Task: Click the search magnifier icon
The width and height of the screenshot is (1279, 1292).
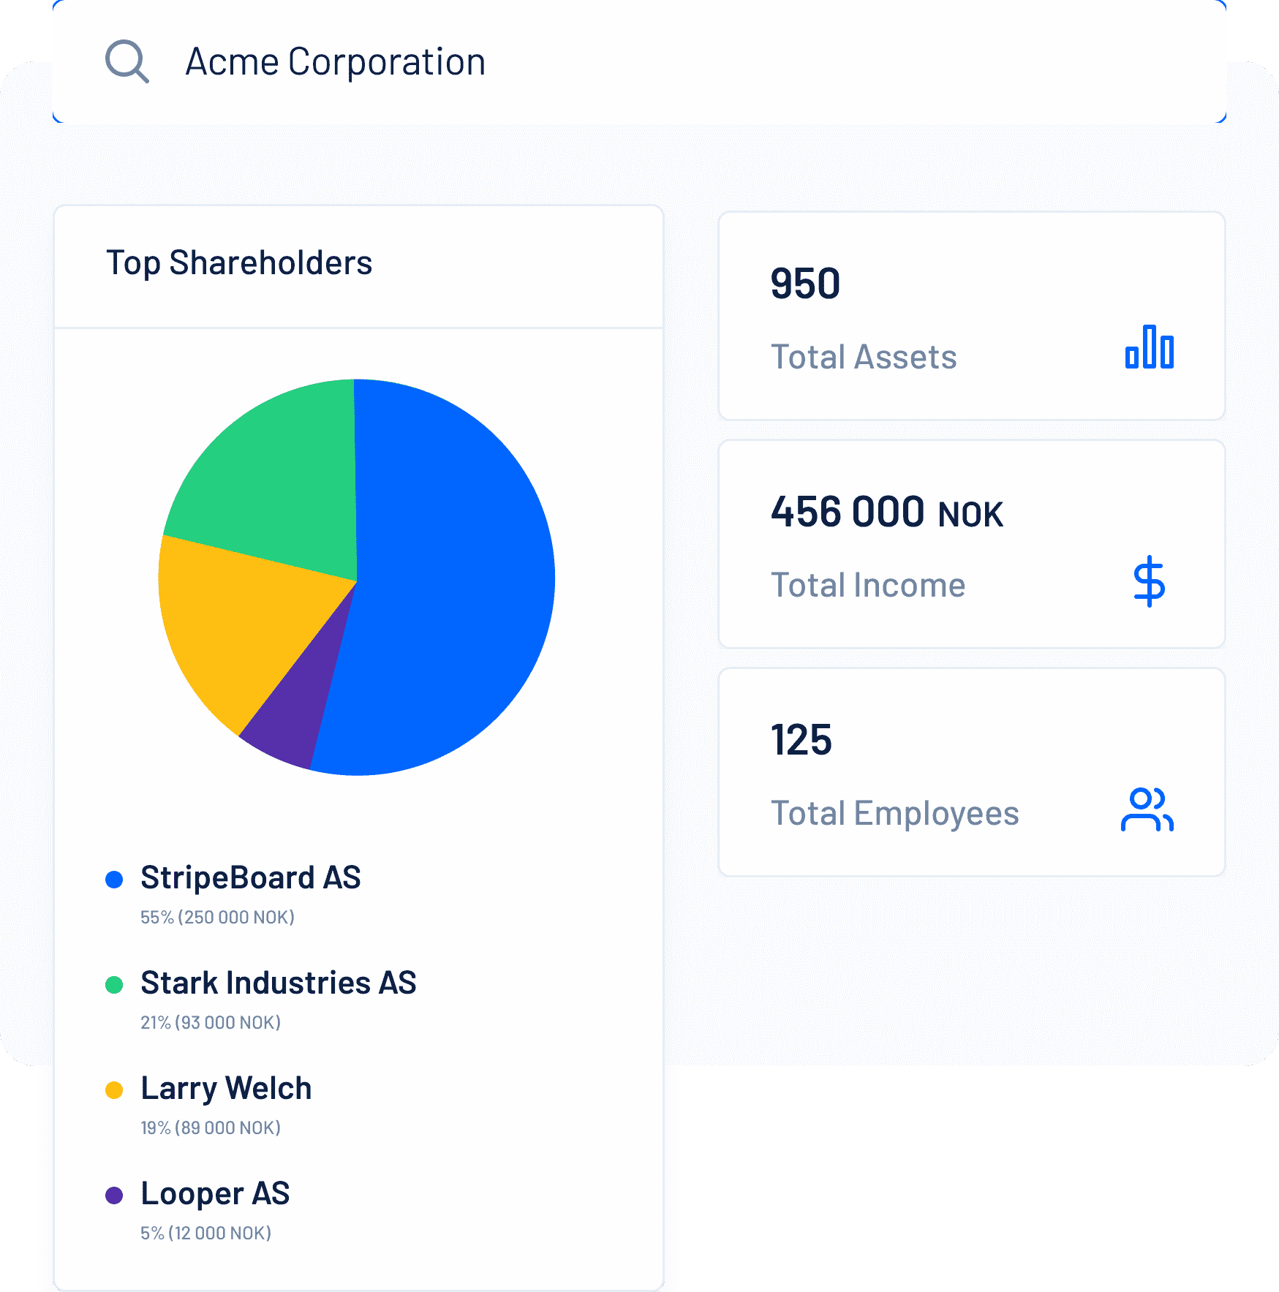Action: click(127, 61)
